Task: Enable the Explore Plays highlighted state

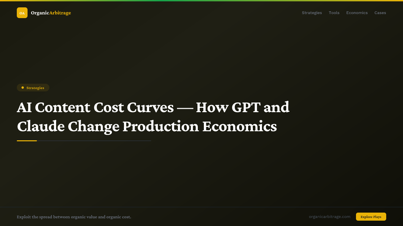Action: (371, 217)
